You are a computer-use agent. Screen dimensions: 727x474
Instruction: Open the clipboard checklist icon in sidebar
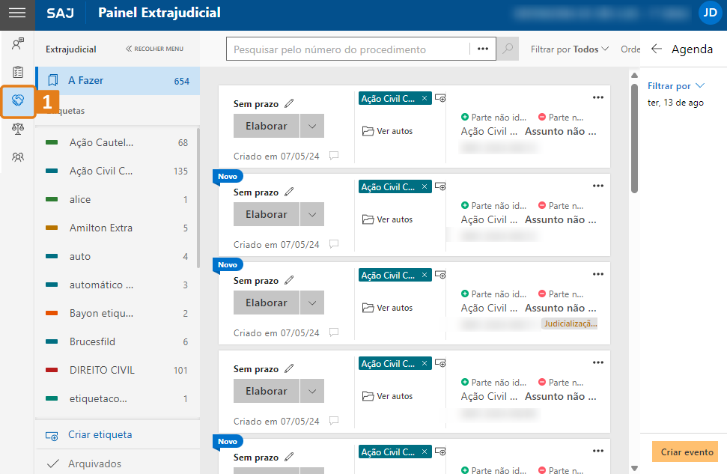click(18, 72)
